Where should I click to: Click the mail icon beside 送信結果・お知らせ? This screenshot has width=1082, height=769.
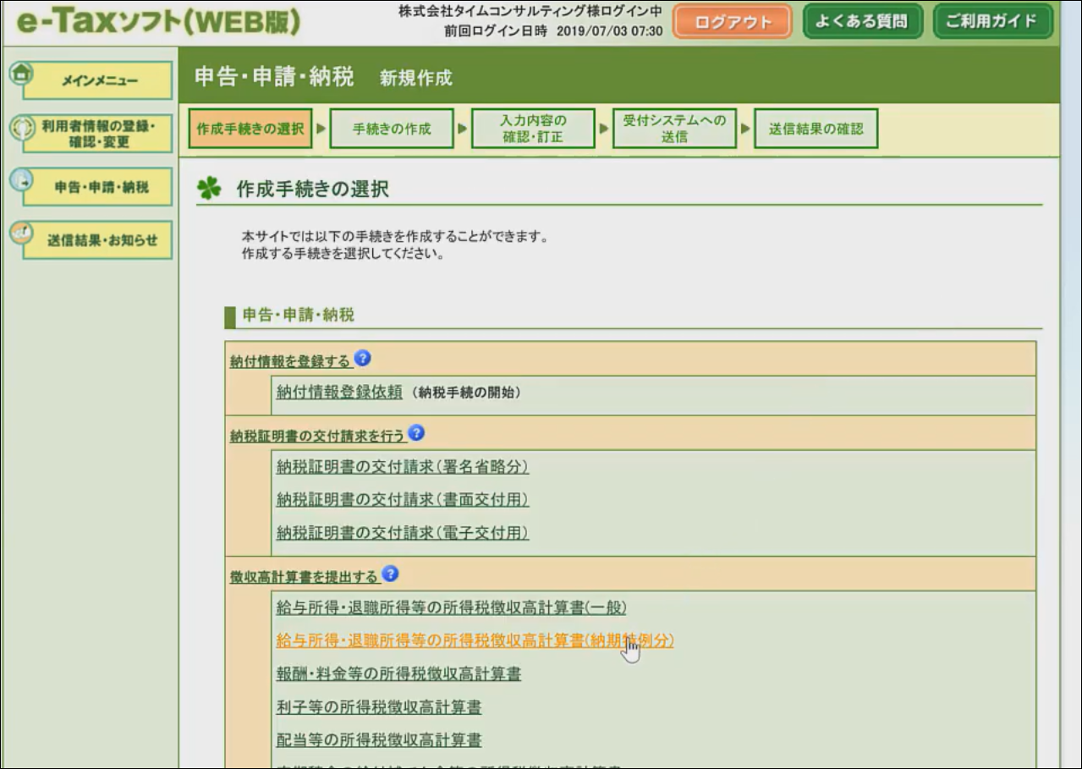21,233
